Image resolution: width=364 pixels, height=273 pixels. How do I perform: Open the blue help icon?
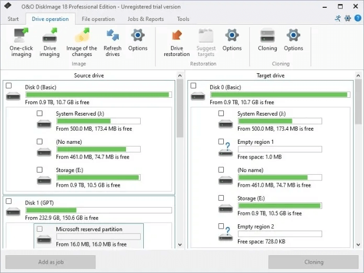pyautogui.click(x=358, y=18)
